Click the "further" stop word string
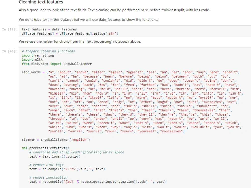 pyautogui.click(x=148, y=85)
